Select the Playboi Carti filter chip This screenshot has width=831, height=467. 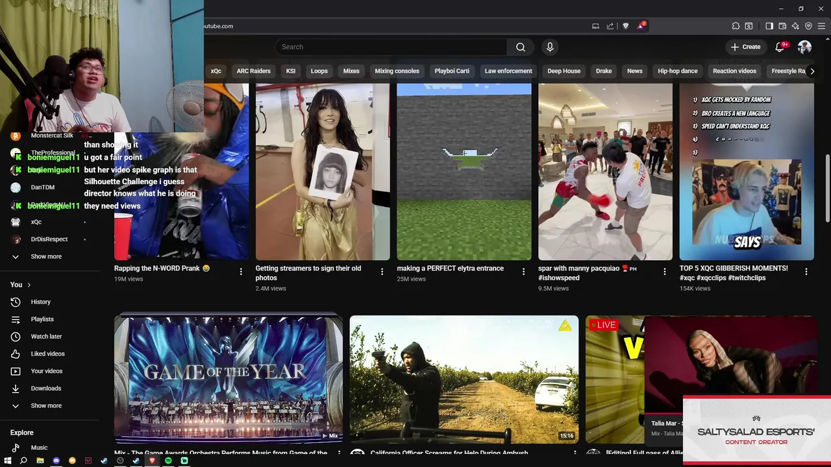pos(452,71)
